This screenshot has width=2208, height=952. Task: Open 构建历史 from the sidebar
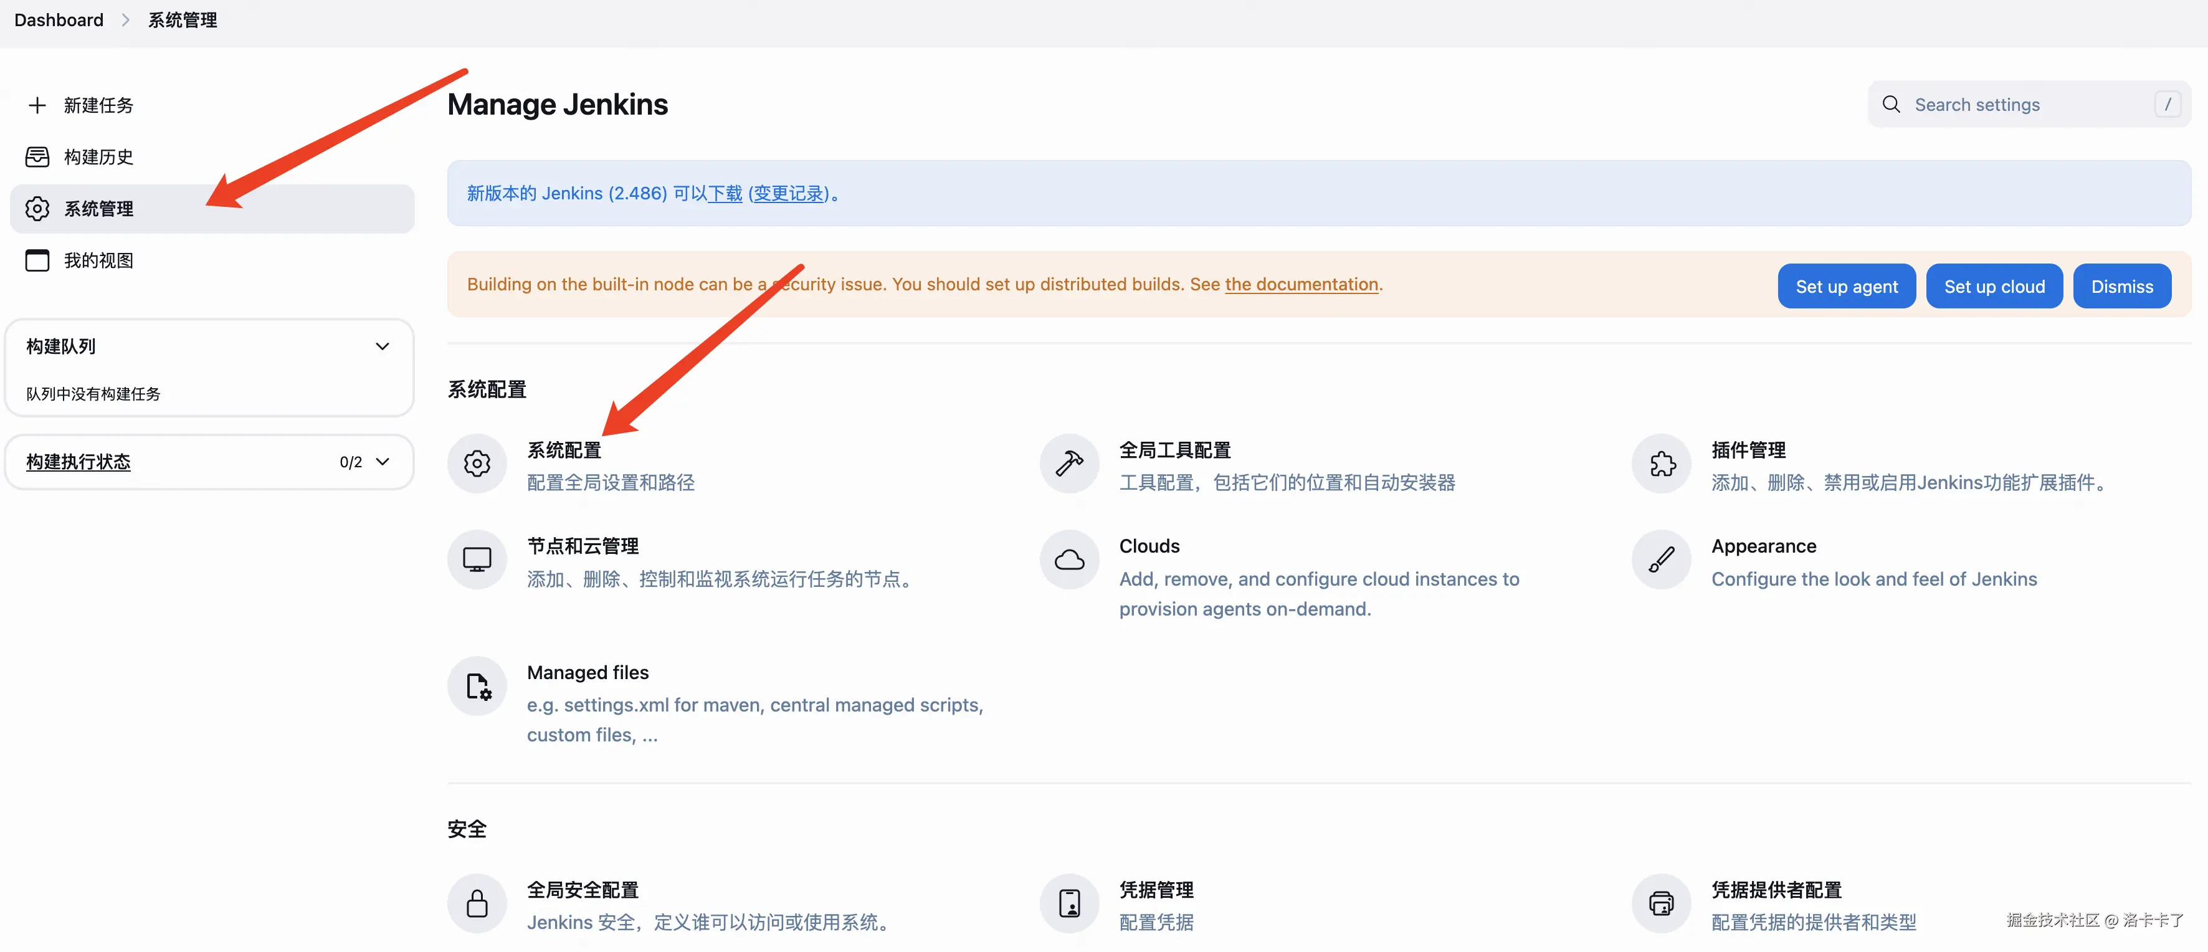coord(98,157)
